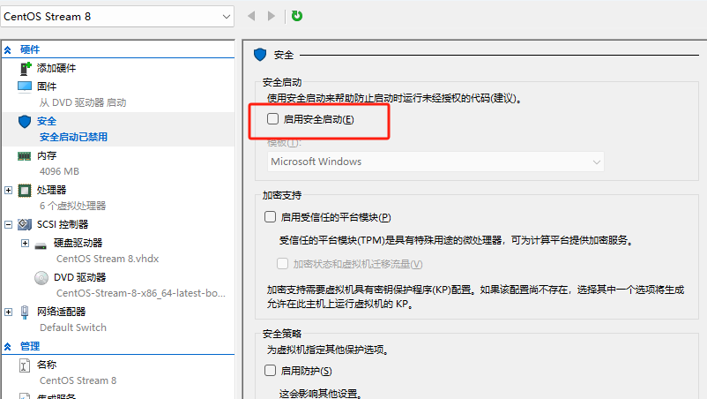Click 'CentOS Stream 8.vhdx' file name
707x399 pixels.
[108, 259]
